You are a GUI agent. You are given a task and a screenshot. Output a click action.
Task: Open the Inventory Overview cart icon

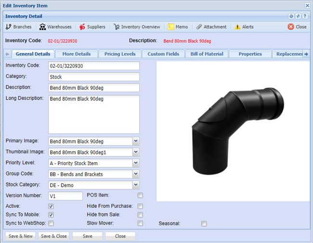(x=117, y=27)
